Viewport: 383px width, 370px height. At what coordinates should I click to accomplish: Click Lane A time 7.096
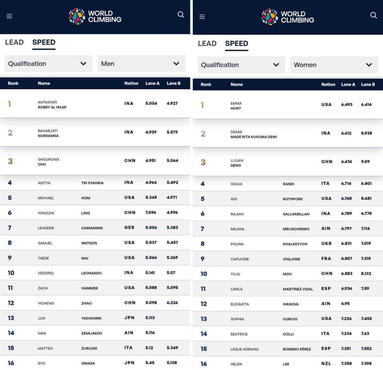pos(151,212)
